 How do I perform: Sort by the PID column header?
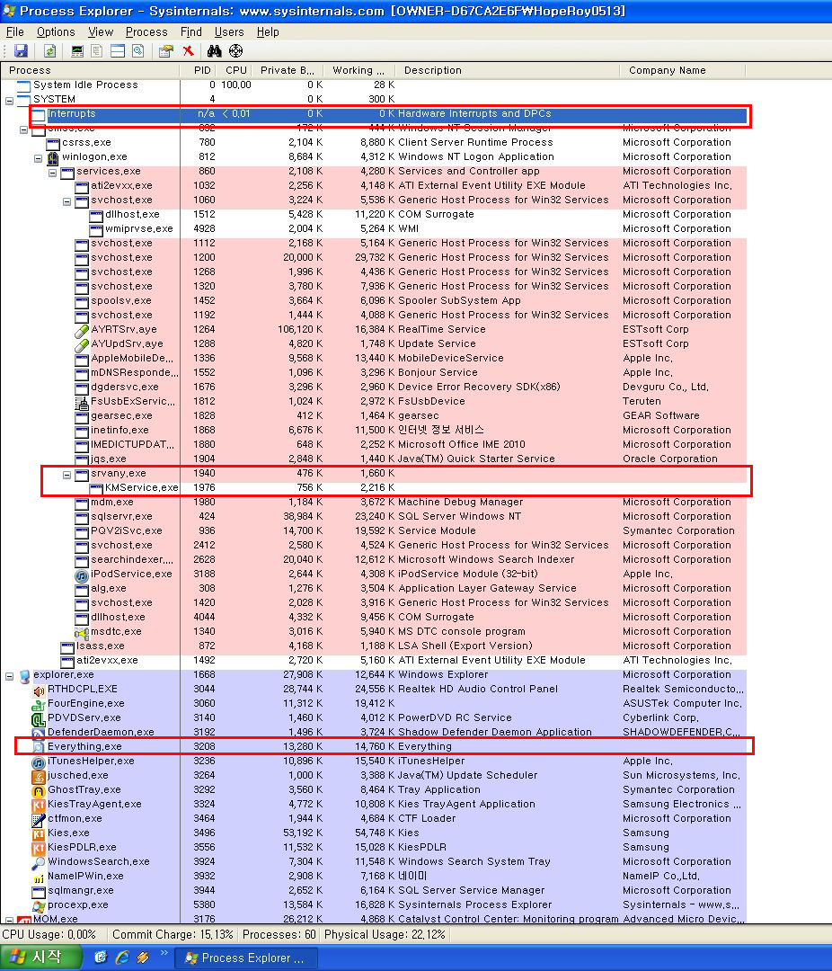pyautogui.click(x=198, y=71)
